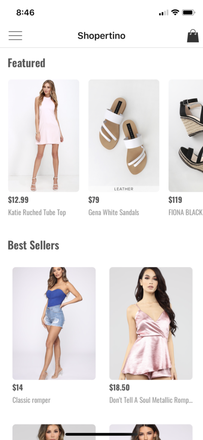Tap the battery indicator icon
The height and width of the screenshot is (440, 203).
coord(188,12)
